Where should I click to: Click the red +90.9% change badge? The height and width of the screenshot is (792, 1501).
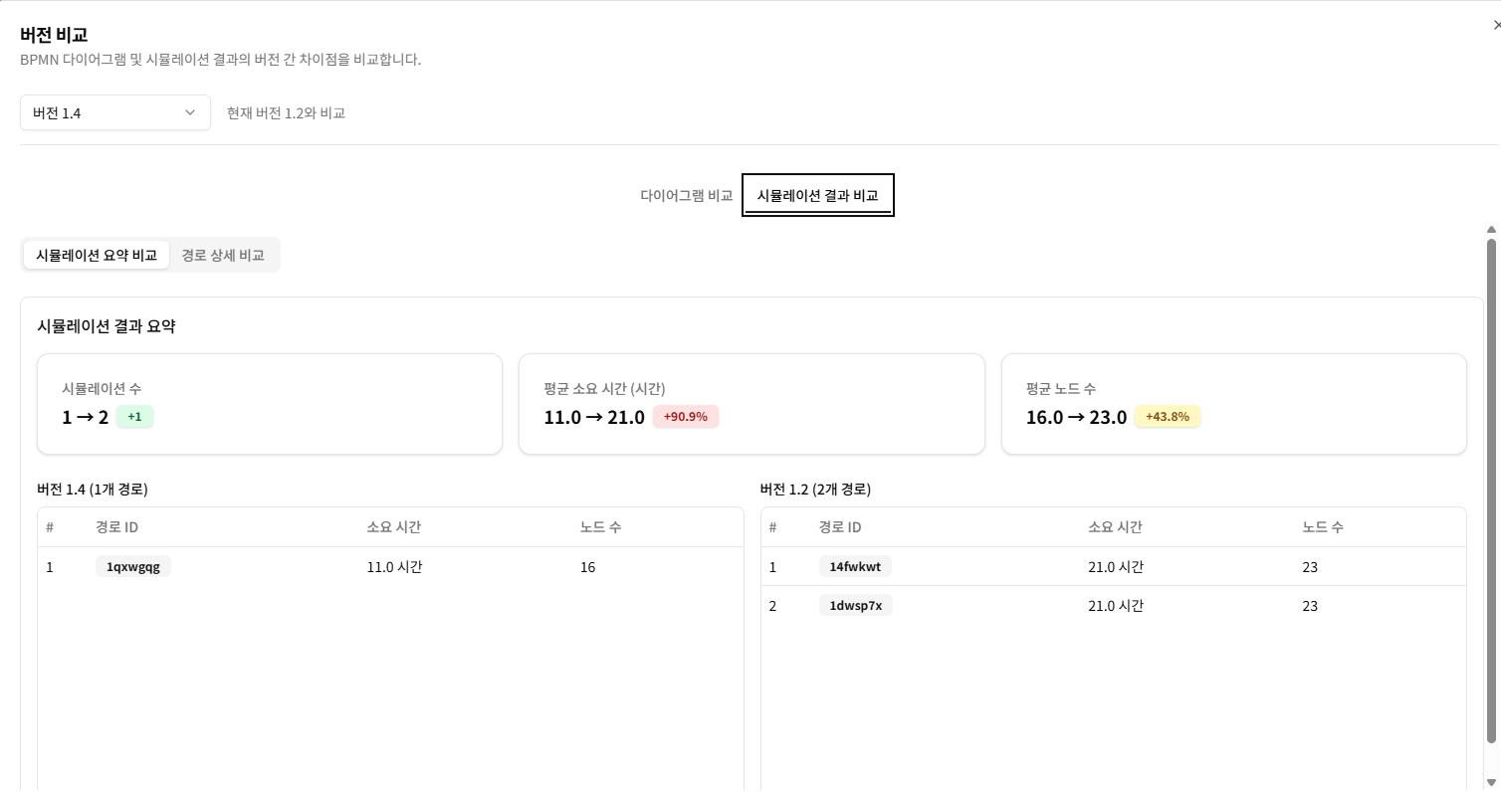tap(685, 417)
